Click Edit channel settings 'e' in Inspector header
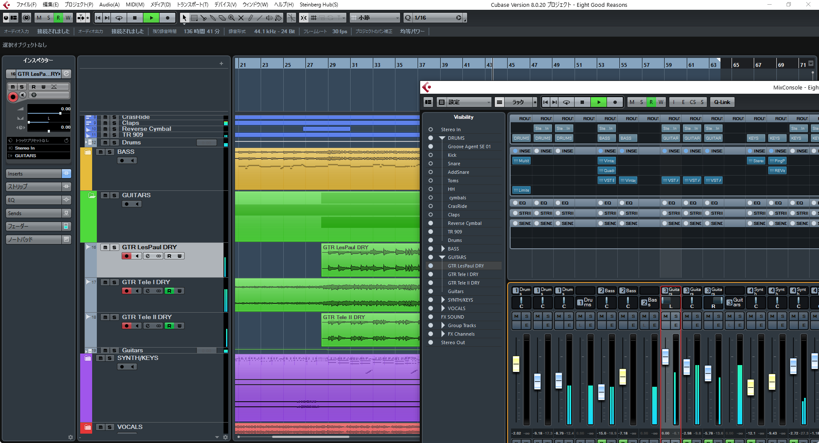 [x=66, y=74]
